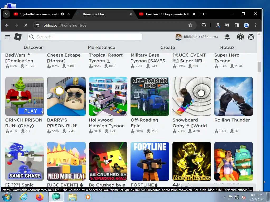The image size is (270, 202).
Task: Open the Chrome extensions puzzle icon
Action: [x=204, y=25]
